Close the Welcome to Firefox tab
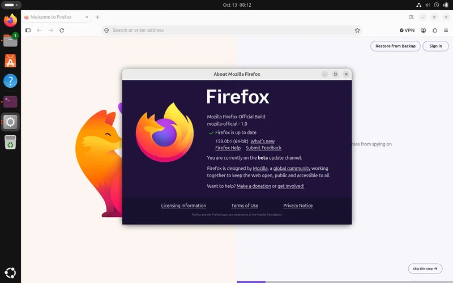The width and height of the screenshot is (453, 283). click(87, 17)
